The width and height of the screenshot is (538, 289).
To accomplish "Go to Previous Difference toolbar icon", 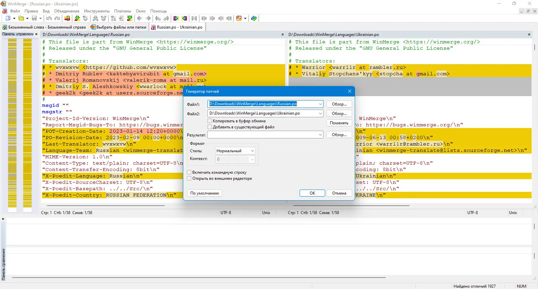I will 85,18.
